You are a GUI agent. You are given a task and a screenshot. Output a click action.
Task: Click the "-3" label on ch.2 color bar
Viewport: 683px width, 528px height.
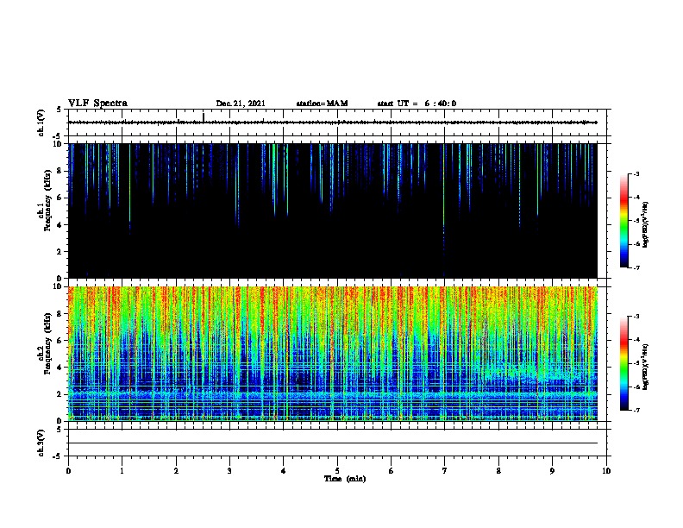click(x=636, y=317)
